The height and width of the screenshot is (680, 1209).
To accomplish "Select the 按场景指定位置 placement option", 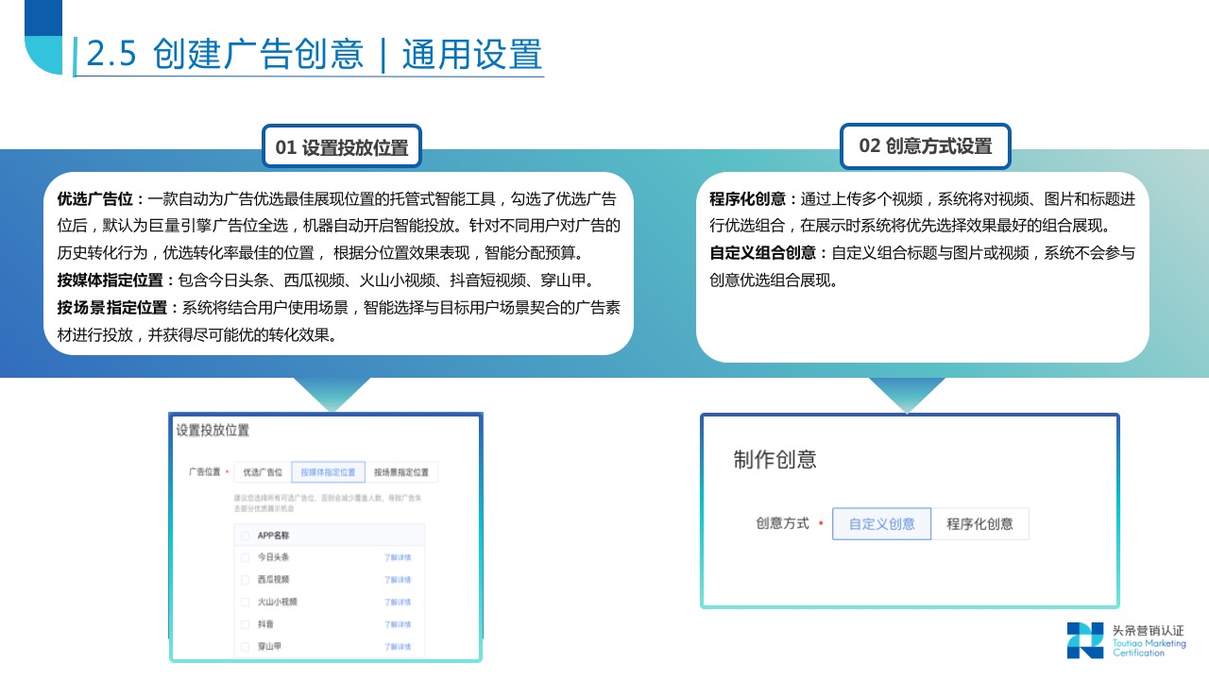I will 400,471.
